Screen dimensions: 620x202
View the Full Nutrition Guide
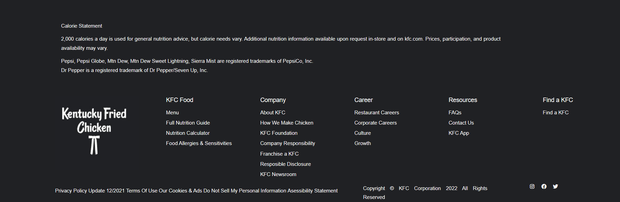click(x=187, y=122)
